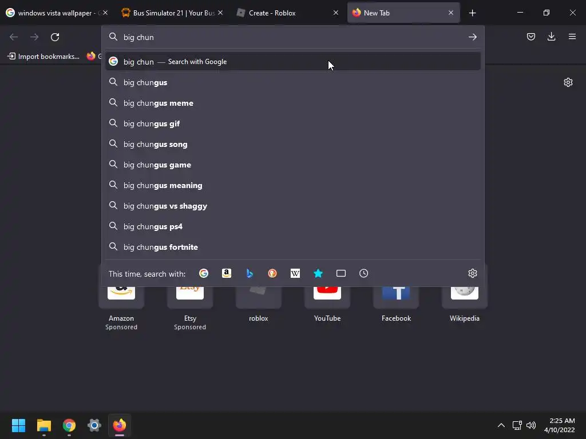Open search settings gear in dropdown
Screen dimensions: 586x439
[x=472, y=273]
